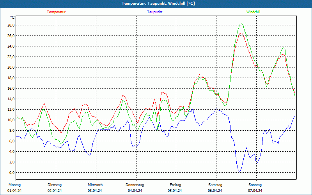
Task: Click the green Windchill legend label
Action: coord(253,12)
